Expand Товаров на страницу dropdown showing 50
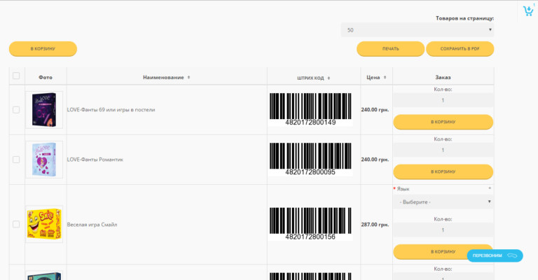 point(418,30)
